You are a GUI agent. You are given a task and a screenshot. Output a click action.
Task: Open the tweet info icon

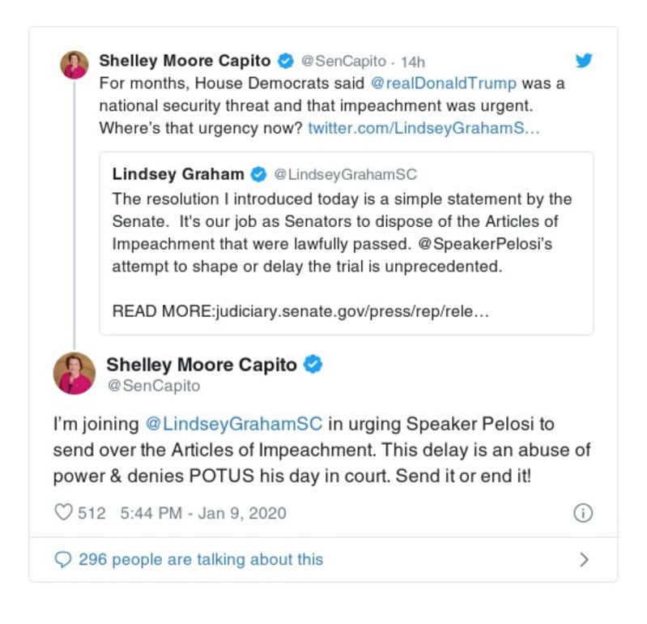[582, 513]
